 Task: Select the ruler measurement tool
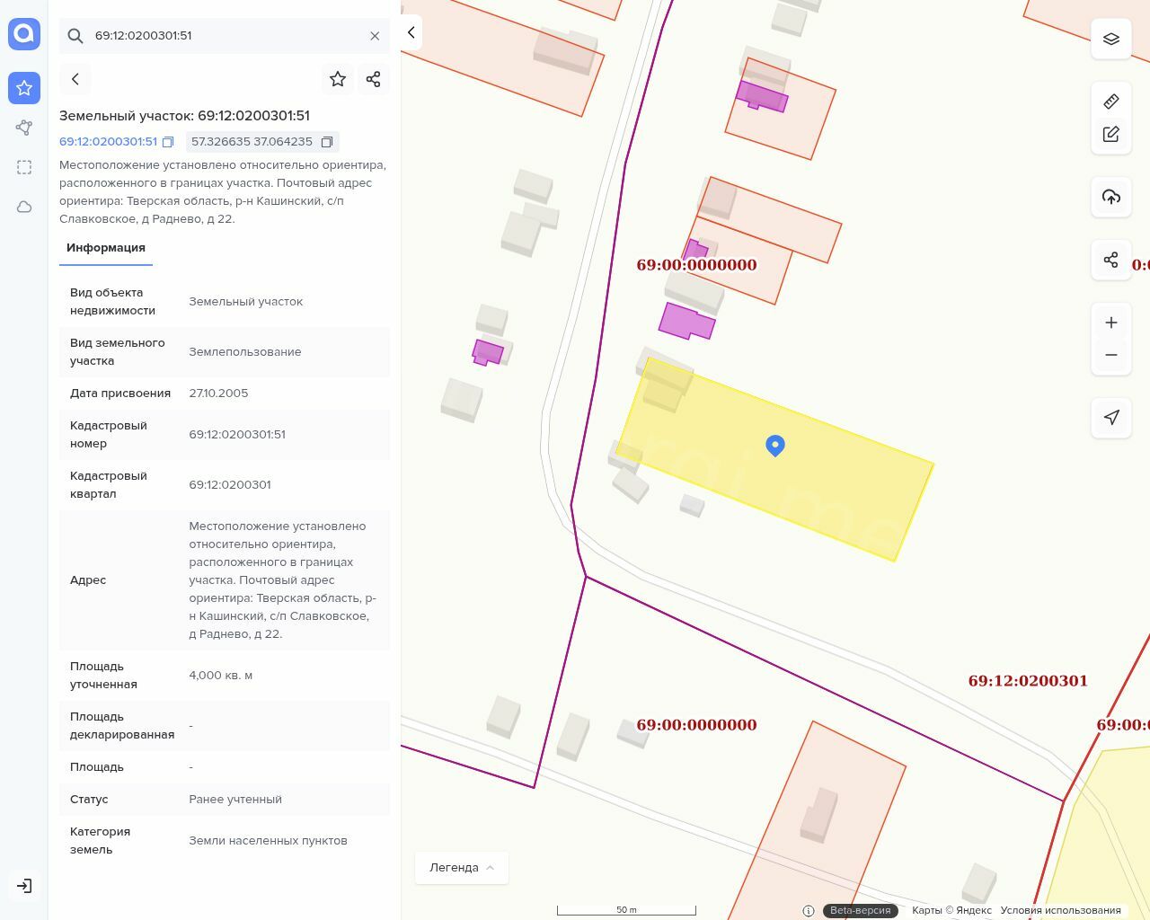[1110, 102]
